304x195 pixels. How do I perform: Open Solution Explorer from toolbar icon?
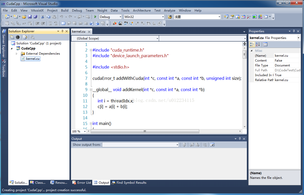(226, 17)
